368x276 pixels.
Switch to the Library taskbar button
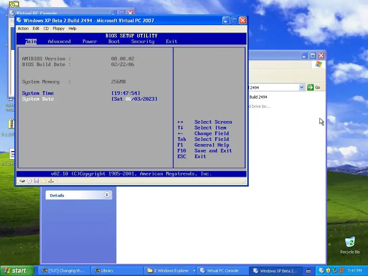click(116, 271)
